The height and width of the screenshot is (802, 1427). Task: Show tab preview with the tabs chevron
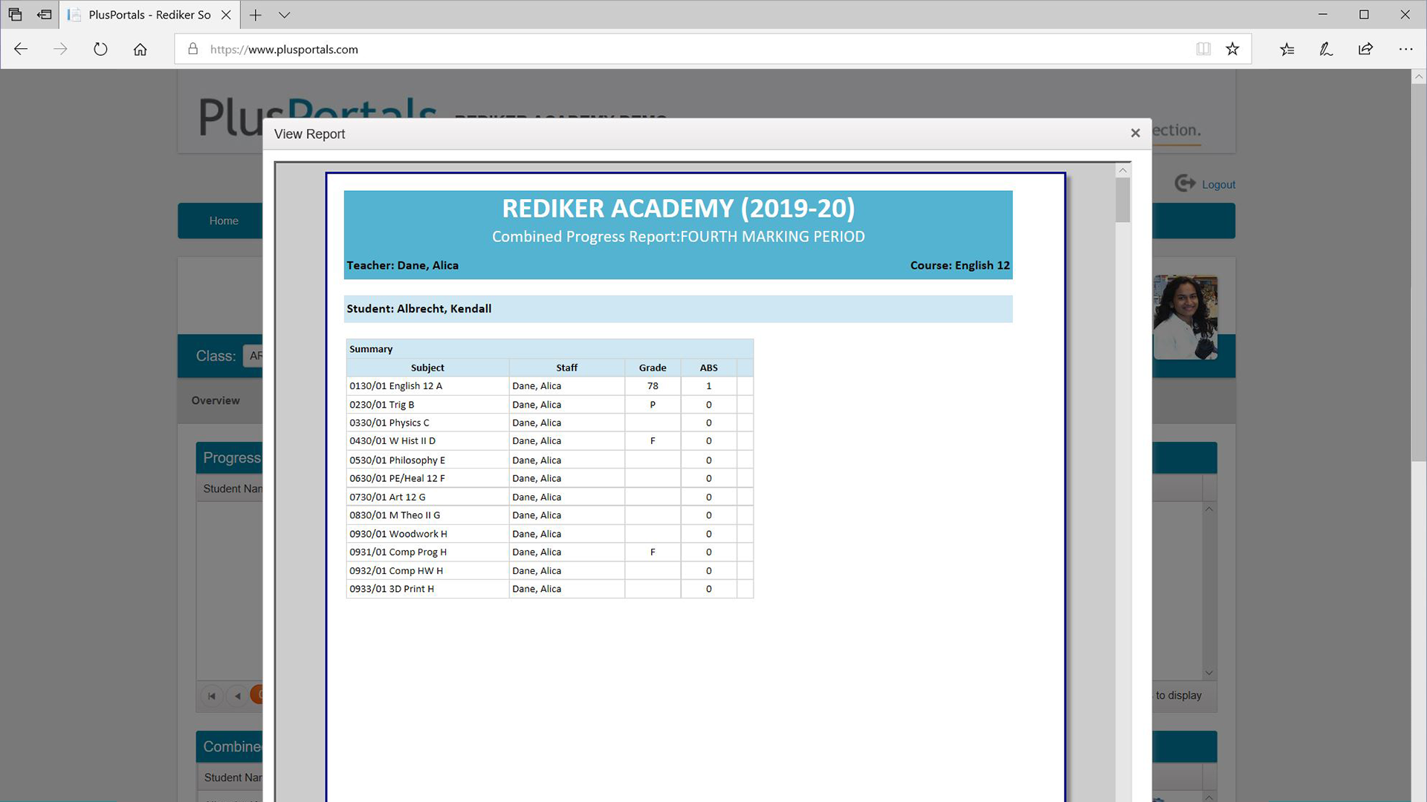tap(285, 14)
